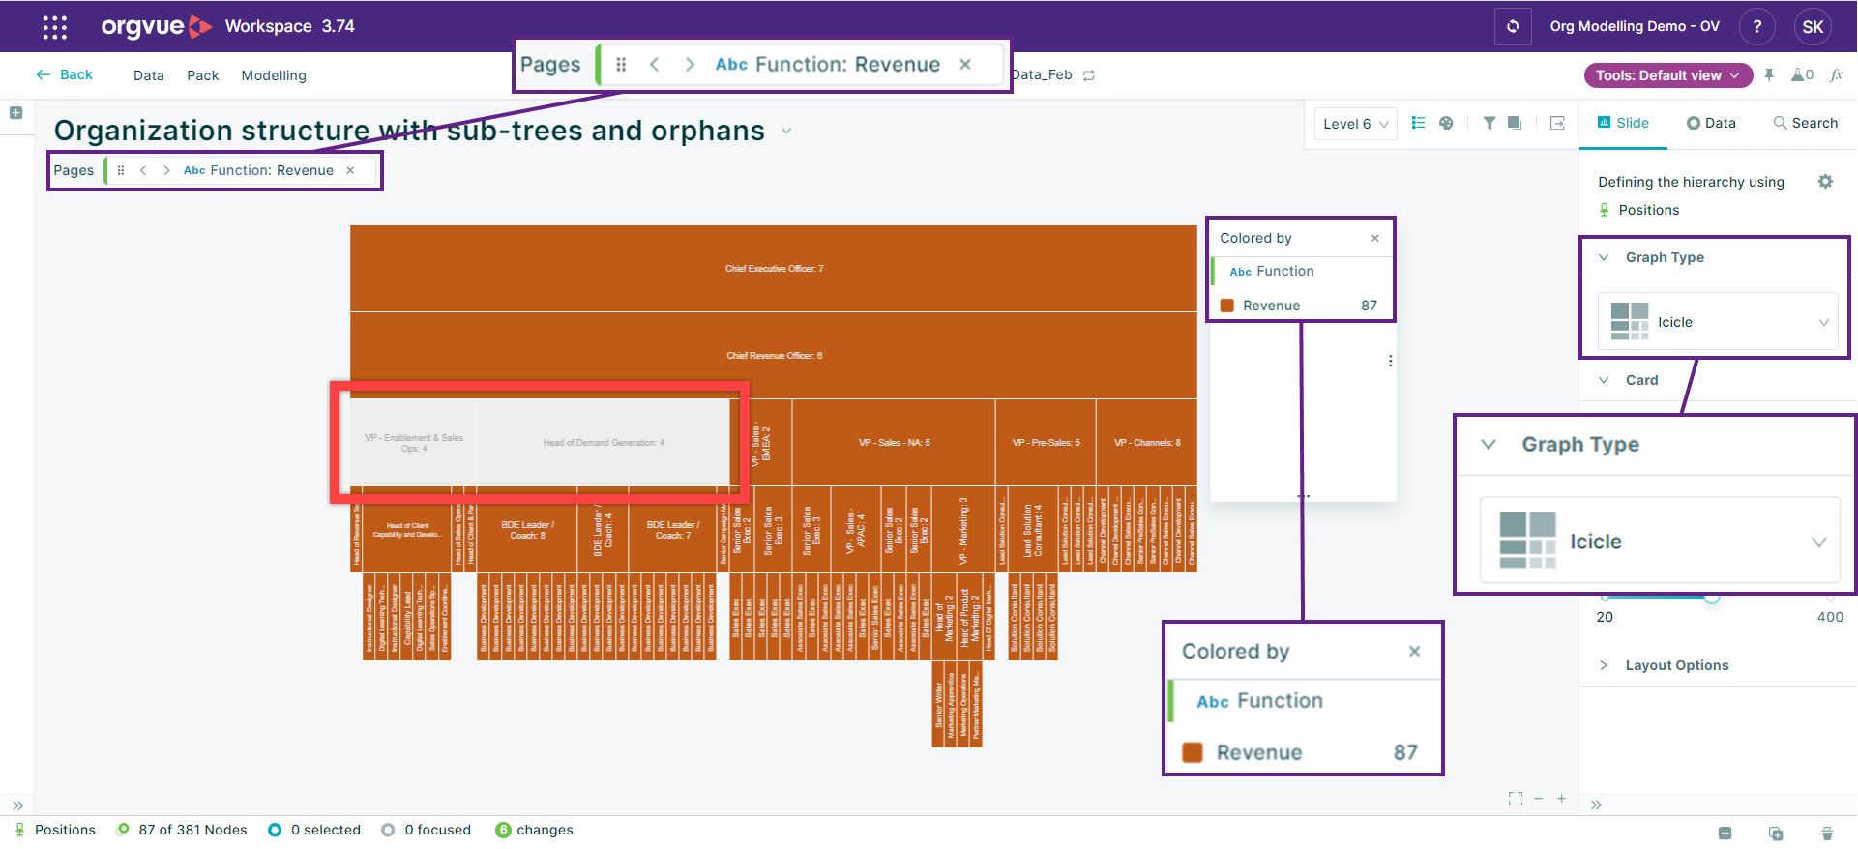Click the plus icon on the left edge
Viewport: 1858px width, 849px height.
[15, 113]
